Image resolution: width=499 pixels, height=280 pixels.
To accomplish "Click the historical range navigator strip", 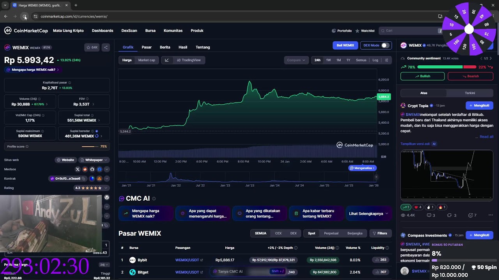I will coord(248,178).
